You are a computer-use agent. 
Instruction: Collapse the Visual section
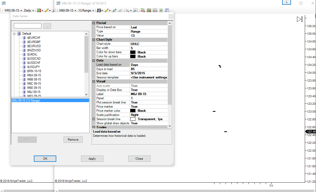tap(94, 81)
